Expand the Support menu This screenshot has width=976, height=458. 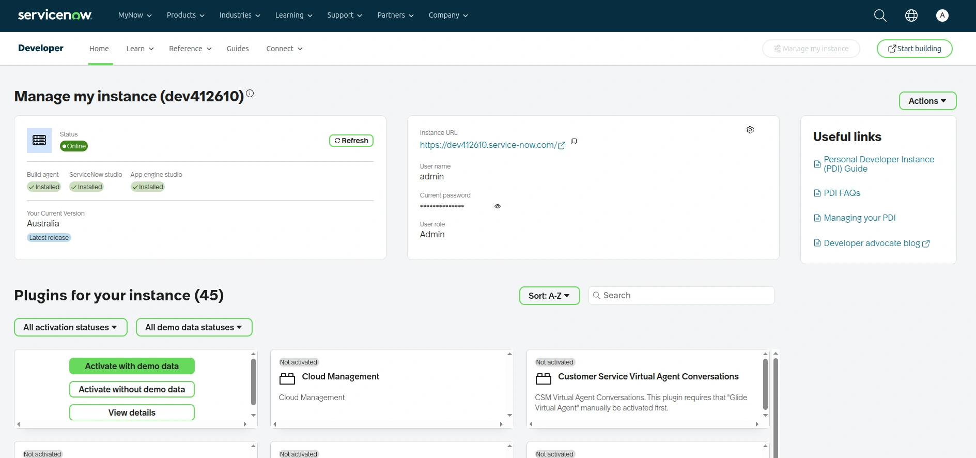345,16
